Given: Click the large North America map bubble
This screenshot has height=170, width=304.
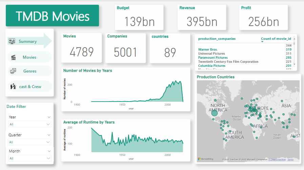Looking at the screenshot, I should (215, 113).
